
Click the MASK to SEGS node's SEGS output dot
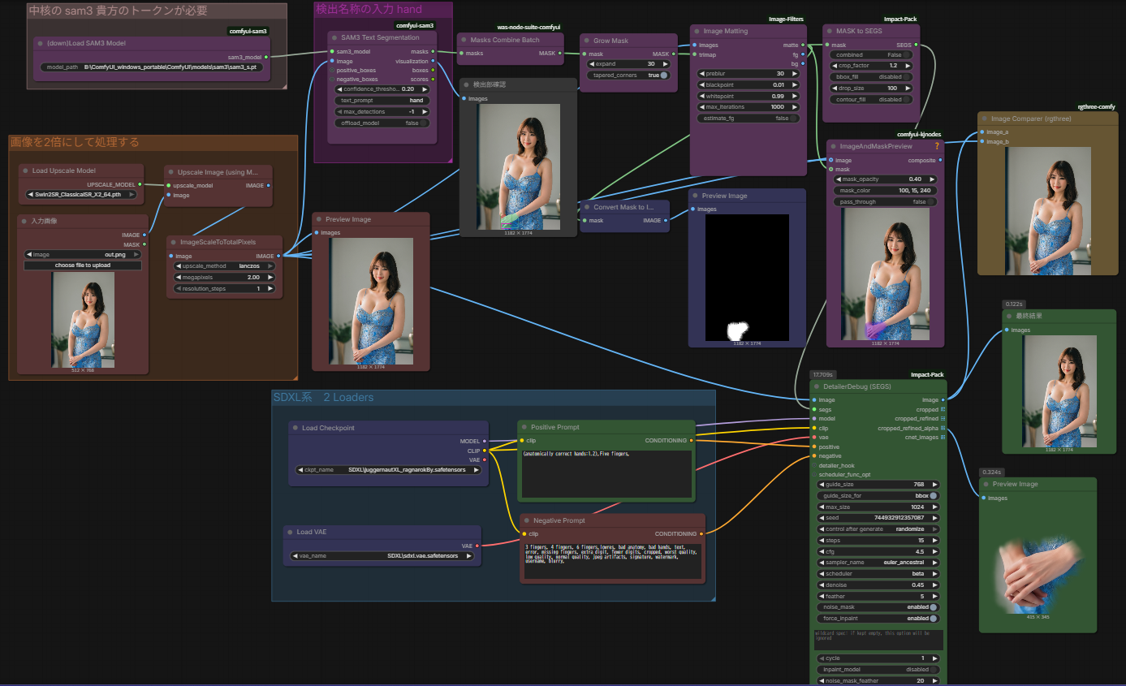coord(916,45)
